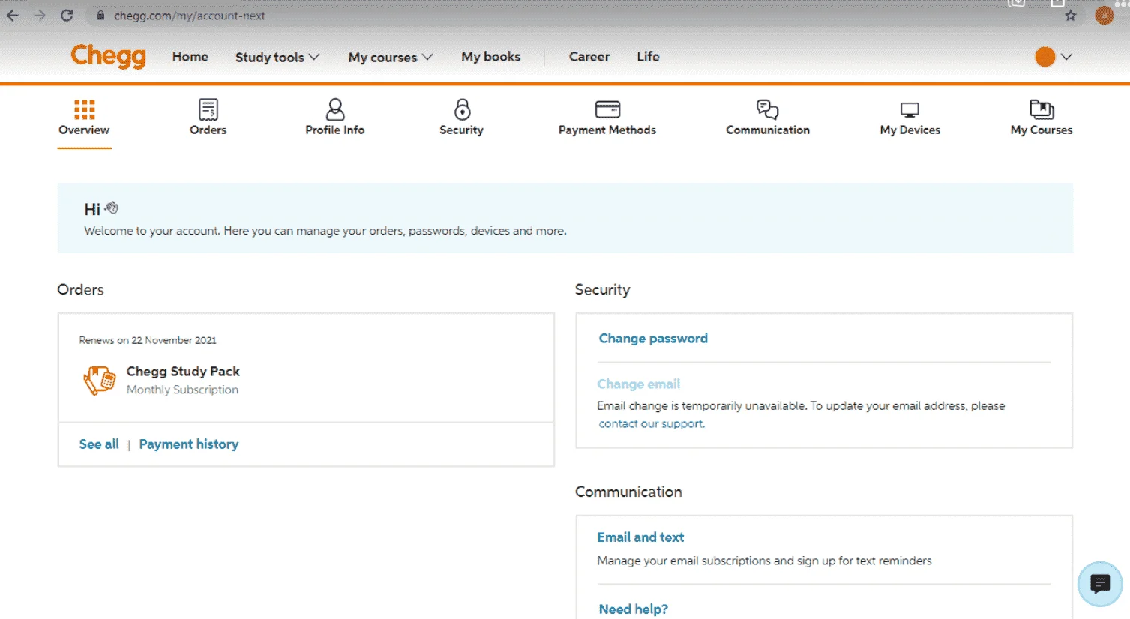The height and width of the screenshot is (619, 1130).
Task: Click the Monthly Subscription text
Action: point(182,390)
